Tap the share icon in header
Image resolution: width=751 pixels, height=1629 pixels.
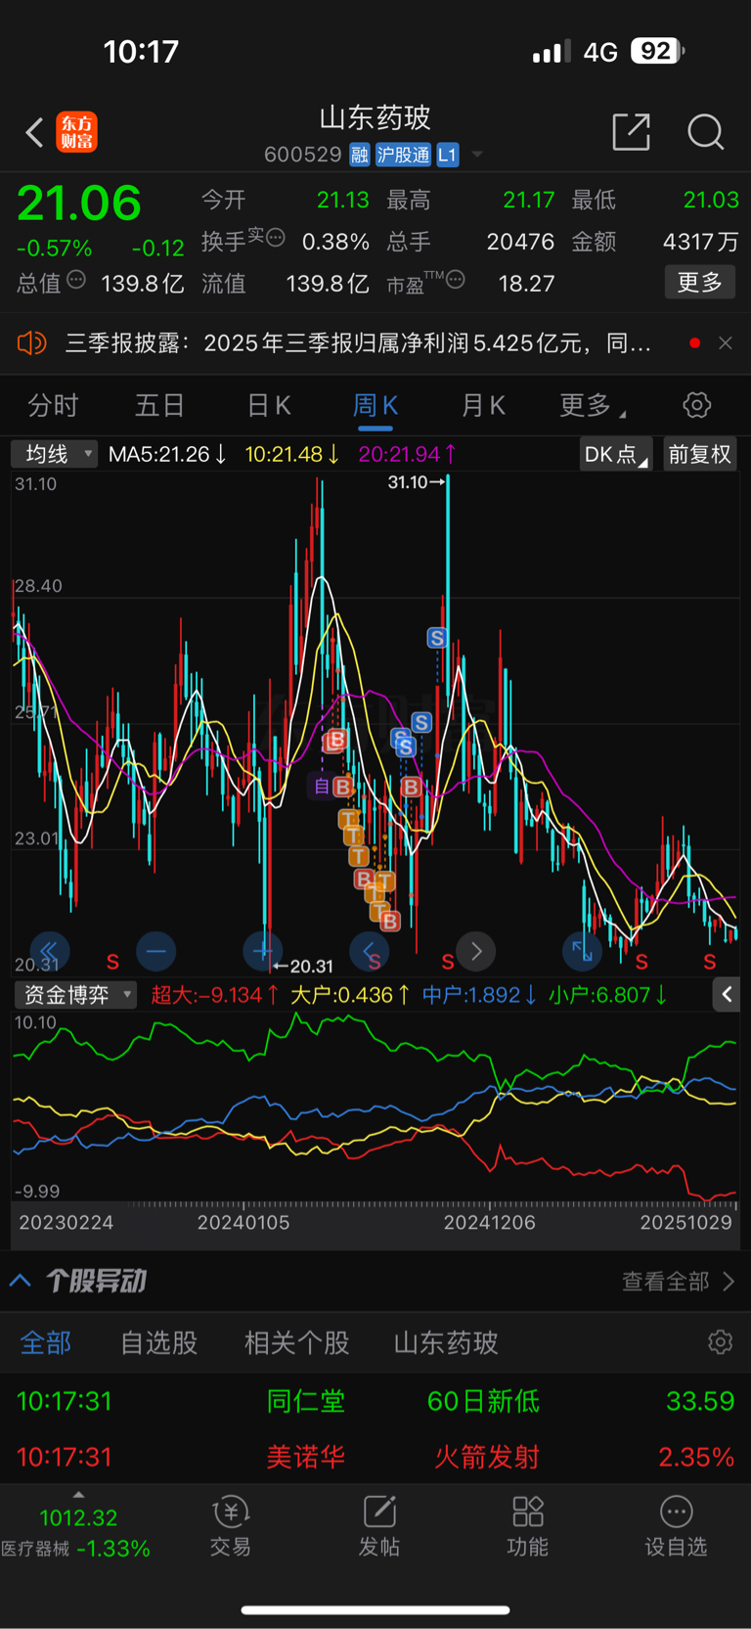(x=631, y=131)
